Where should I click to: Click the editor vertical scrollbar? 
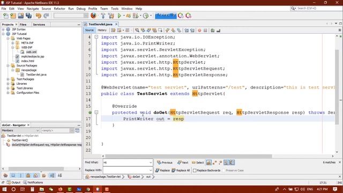coord(337,87)
